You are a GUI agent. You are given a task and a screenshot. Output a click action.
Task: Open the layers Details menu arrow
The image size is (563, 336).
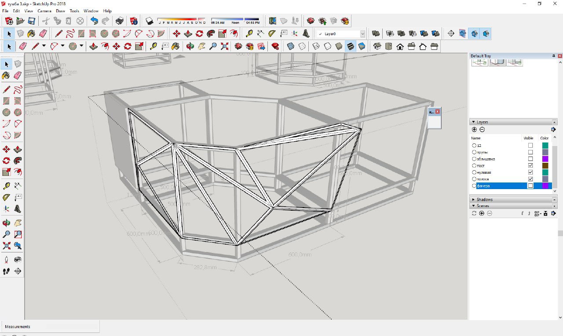tap(553, 129)
